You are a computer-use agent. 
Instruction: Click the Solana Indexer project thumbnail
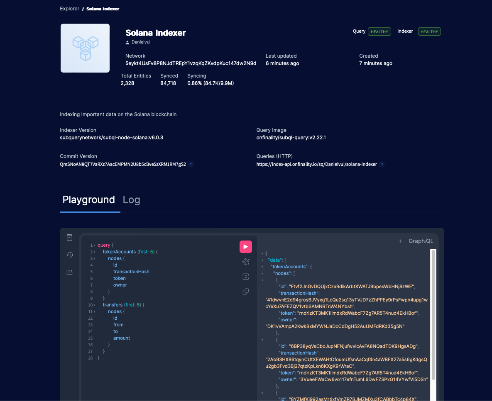[85, 48]
